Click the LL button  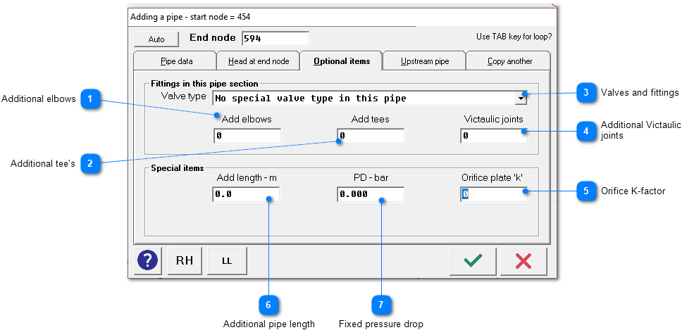(227, 260)
